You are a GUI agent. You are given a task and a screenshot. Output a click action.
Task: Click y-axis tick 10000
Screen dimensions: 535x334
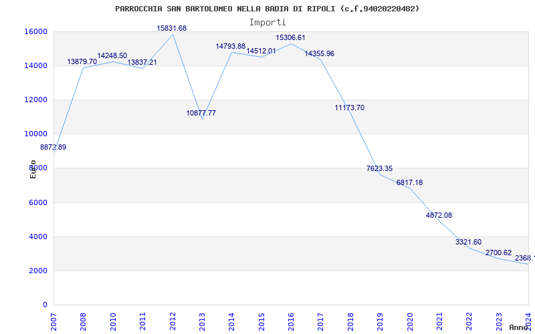[x=35, y=134]
